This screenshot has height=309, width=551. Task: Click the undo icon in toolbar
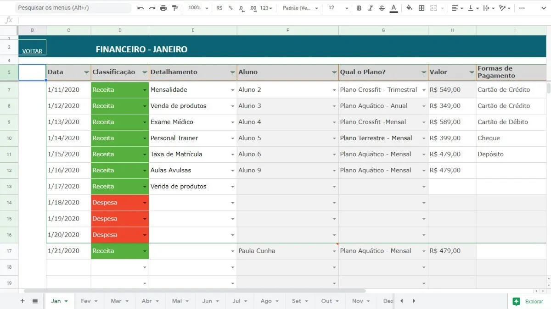pyautogui.click(x=141, y=8)
